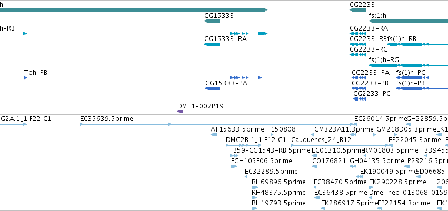
Task: Select the RH69896.5prime EST
Action: point(255,187)
